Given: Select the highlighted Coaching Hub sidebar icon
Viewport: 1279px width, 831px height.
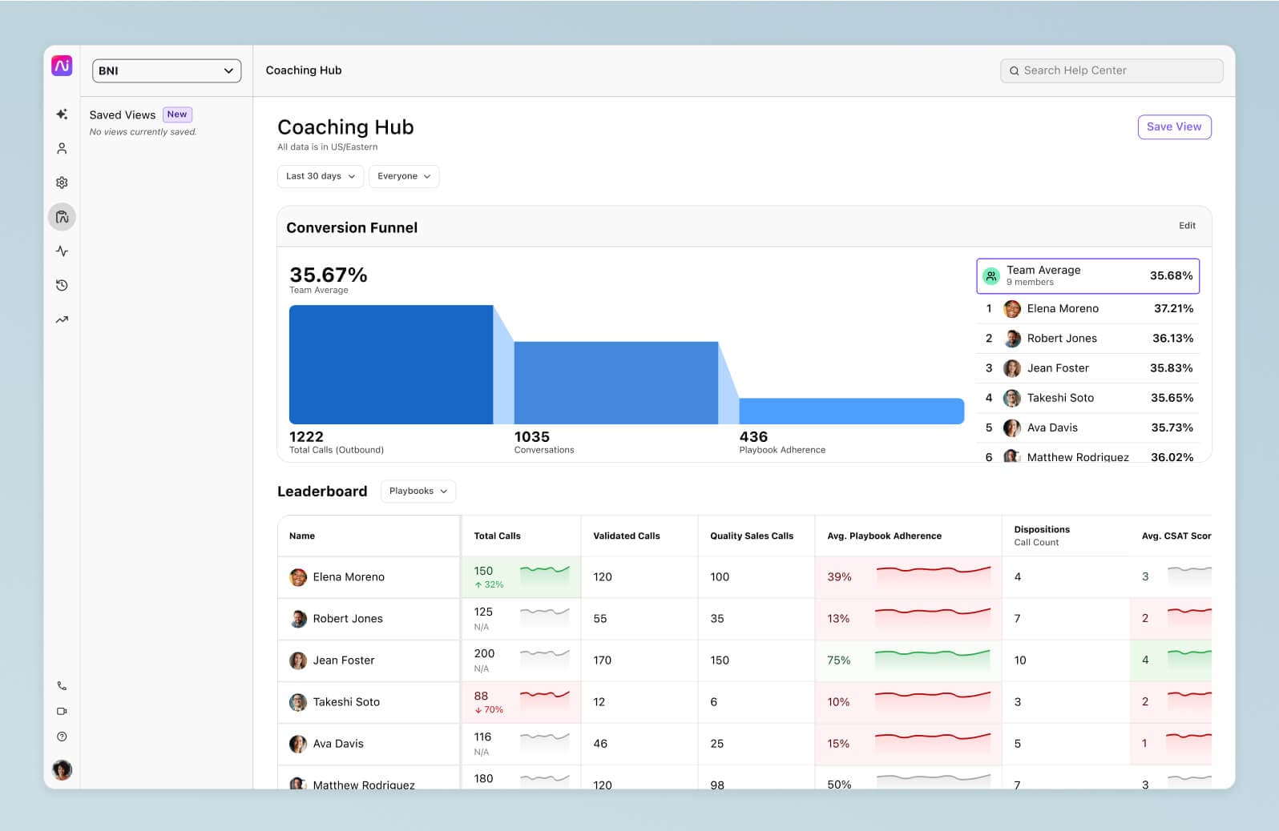Looking at the screenshot, I should 62,217.
